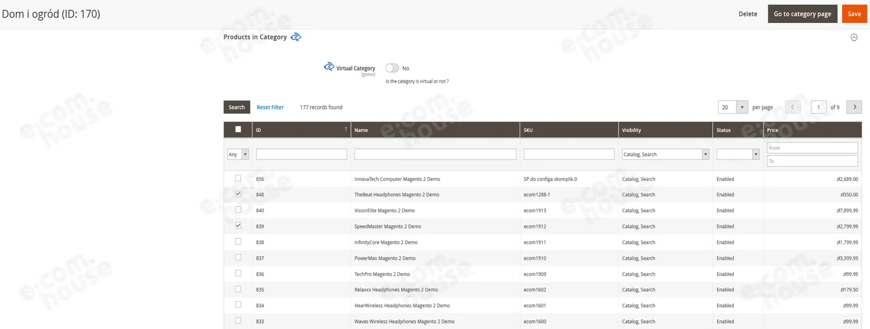Open the Any selection filter dropdown
Screen dimensions: 870x329
(238, 154)
